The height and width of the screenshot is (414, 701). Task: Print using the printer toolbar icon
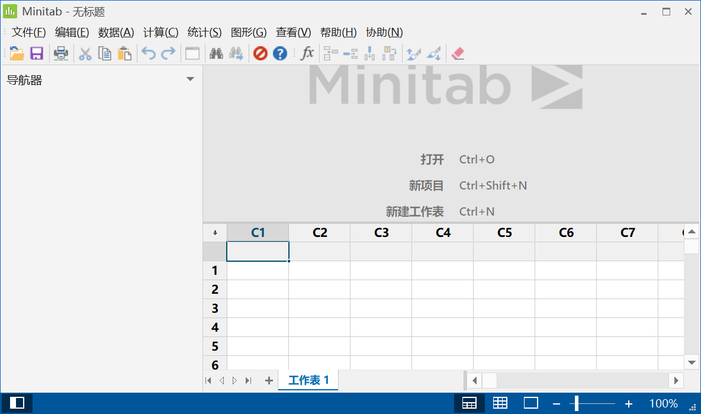tap(61, 54)
